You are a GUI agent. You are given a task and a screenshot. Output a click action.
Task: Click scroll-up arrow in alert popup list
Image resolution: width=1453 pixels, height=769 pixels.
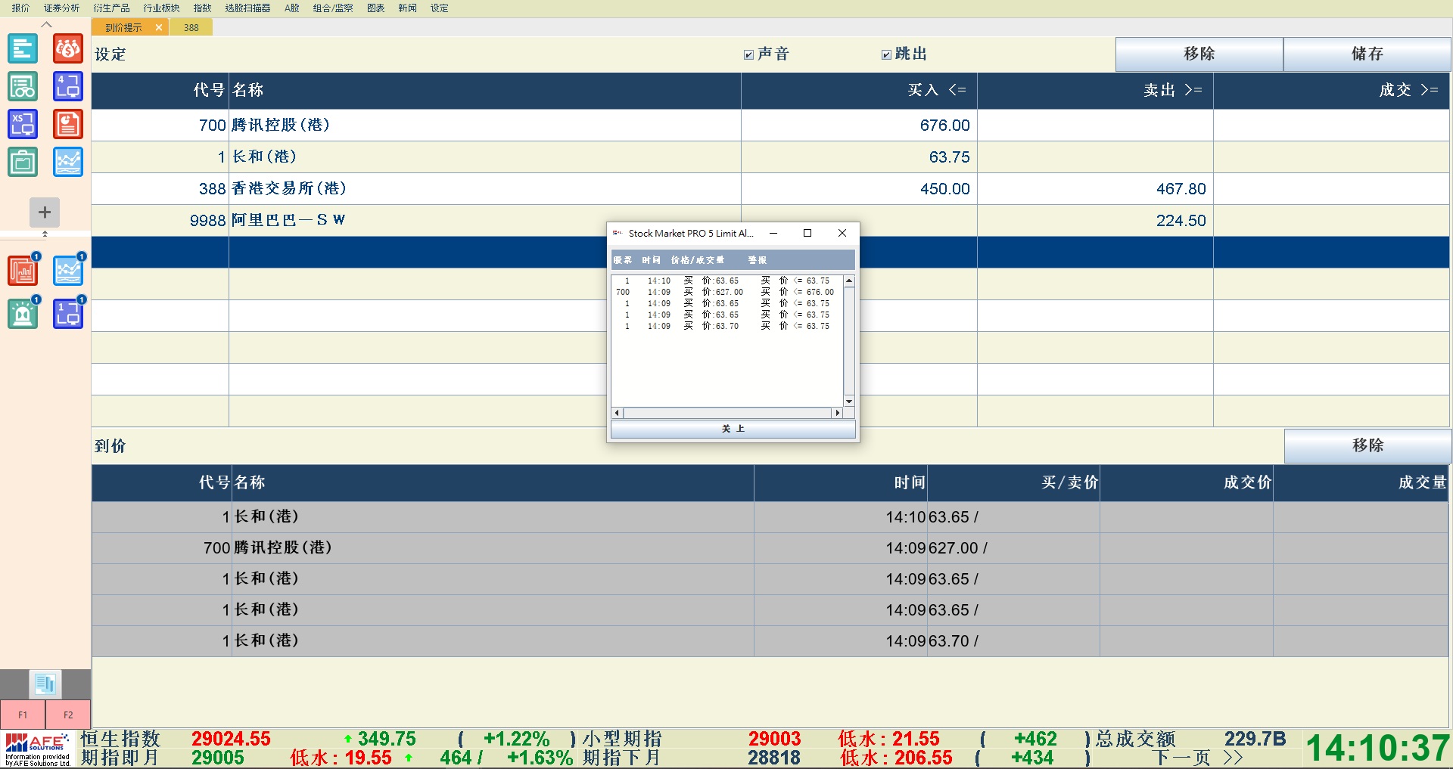click(849, 281)
